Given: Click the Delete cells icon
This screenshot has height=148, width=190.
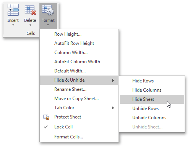Looking at the screenshot, I should coord(30,10).
